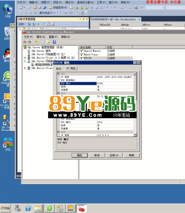The image size is (185, 213).
Task: Click the Cut scissors icon in SSMS toolbar
Action: [x=92, y=7]
